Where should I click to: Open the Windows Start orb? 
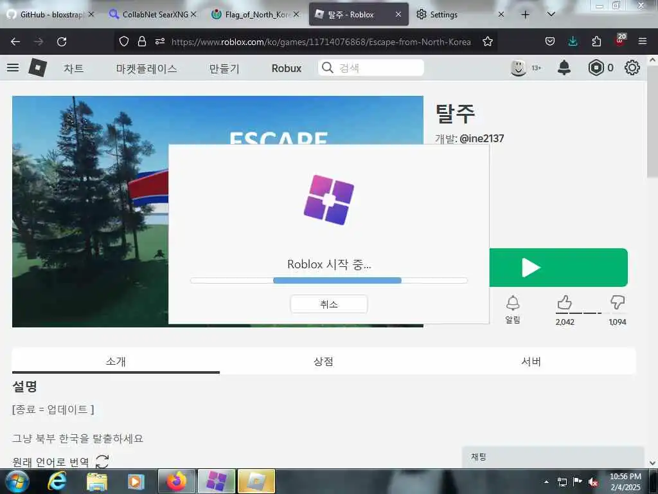(x=17, y=481)
